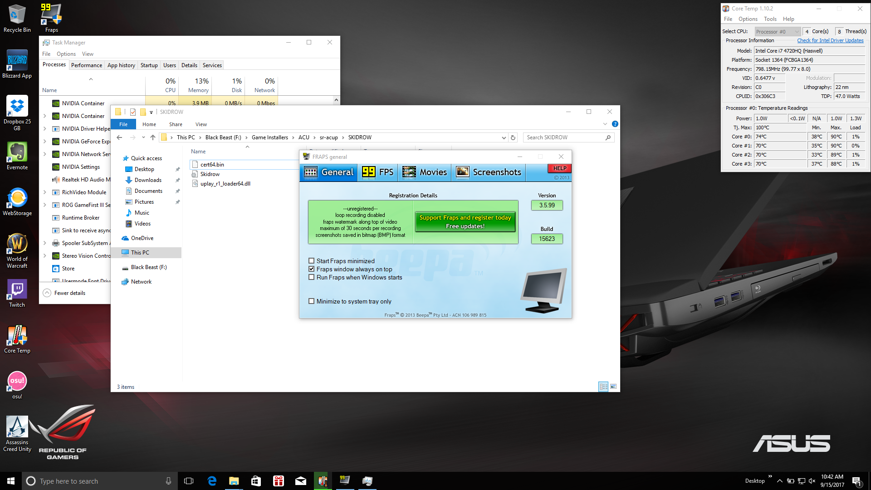Image resolution: width=871 pixels, height=490 pixels.
Task: Refresh the SKIDROW folder view
Action: 513,137
